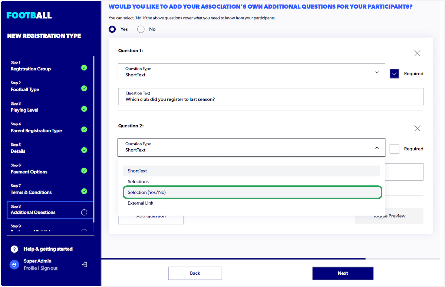Open Question 1 Question Type dropdown
The height and width of the screenshot is (287, 445).
(251, 72)
